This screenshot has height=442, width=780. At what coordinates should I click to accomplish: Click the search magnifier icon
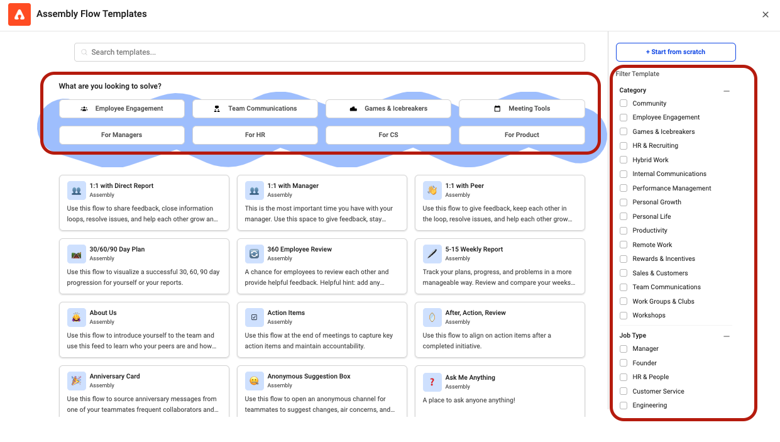pos(84,52)
